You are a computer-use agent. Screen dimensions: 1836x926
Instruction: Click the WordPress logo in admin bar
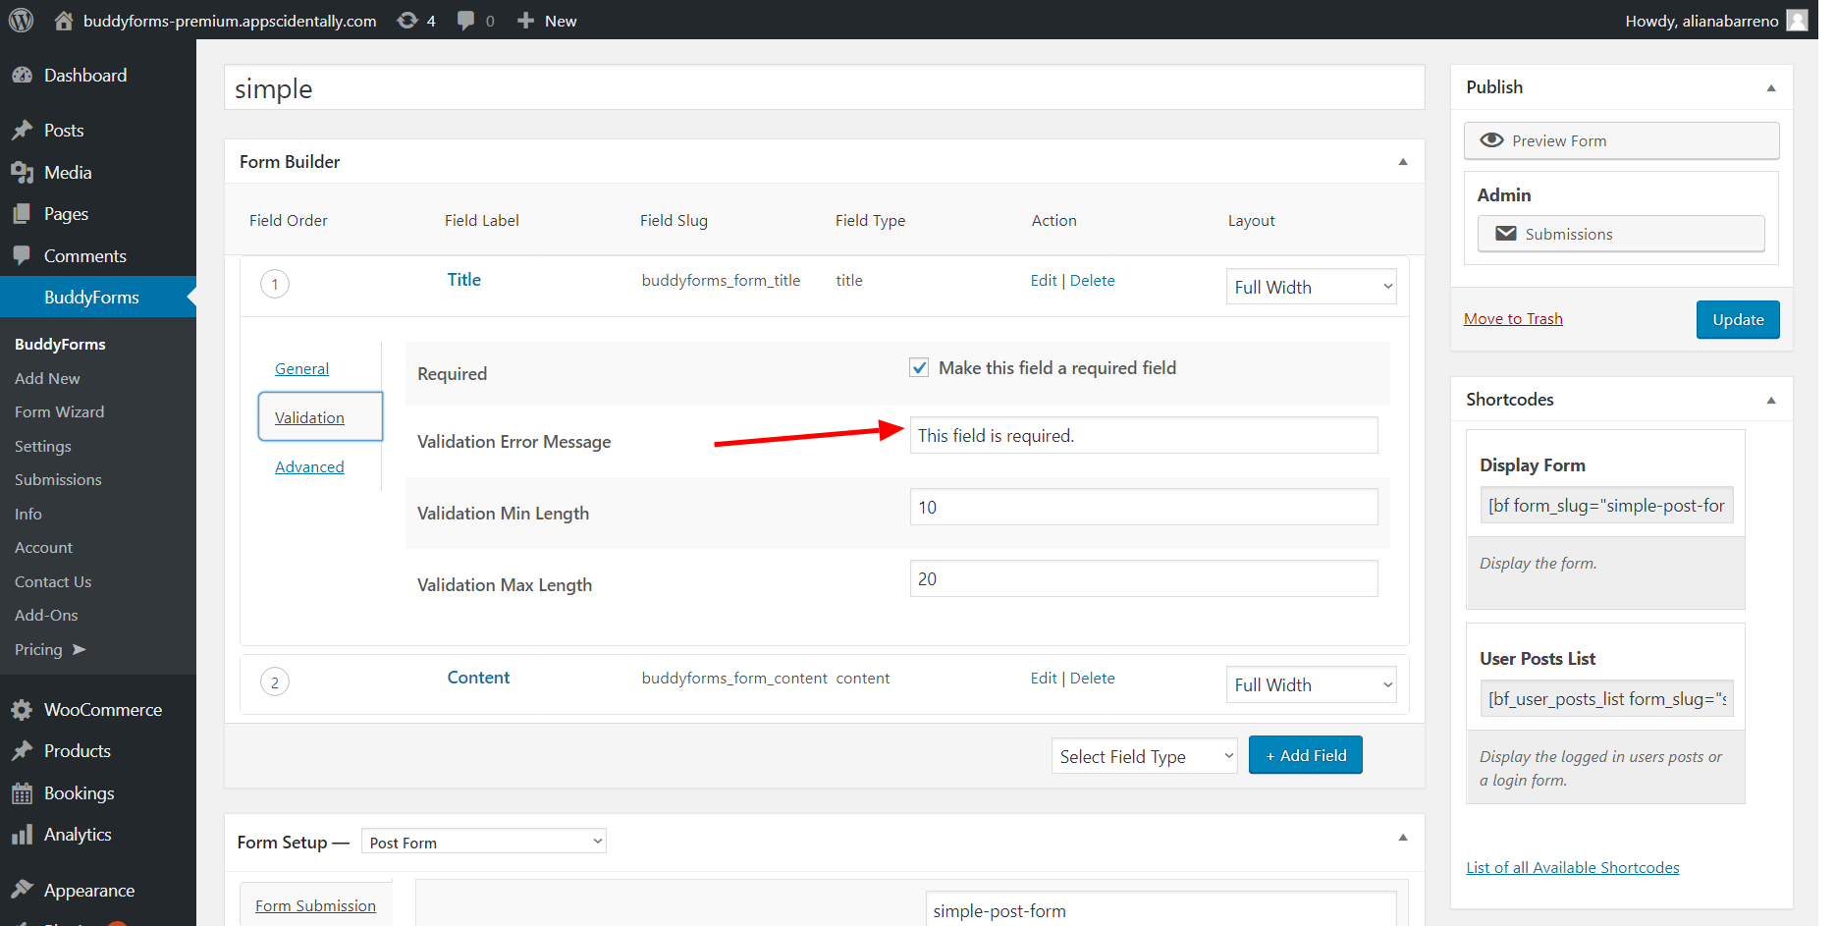20,20
